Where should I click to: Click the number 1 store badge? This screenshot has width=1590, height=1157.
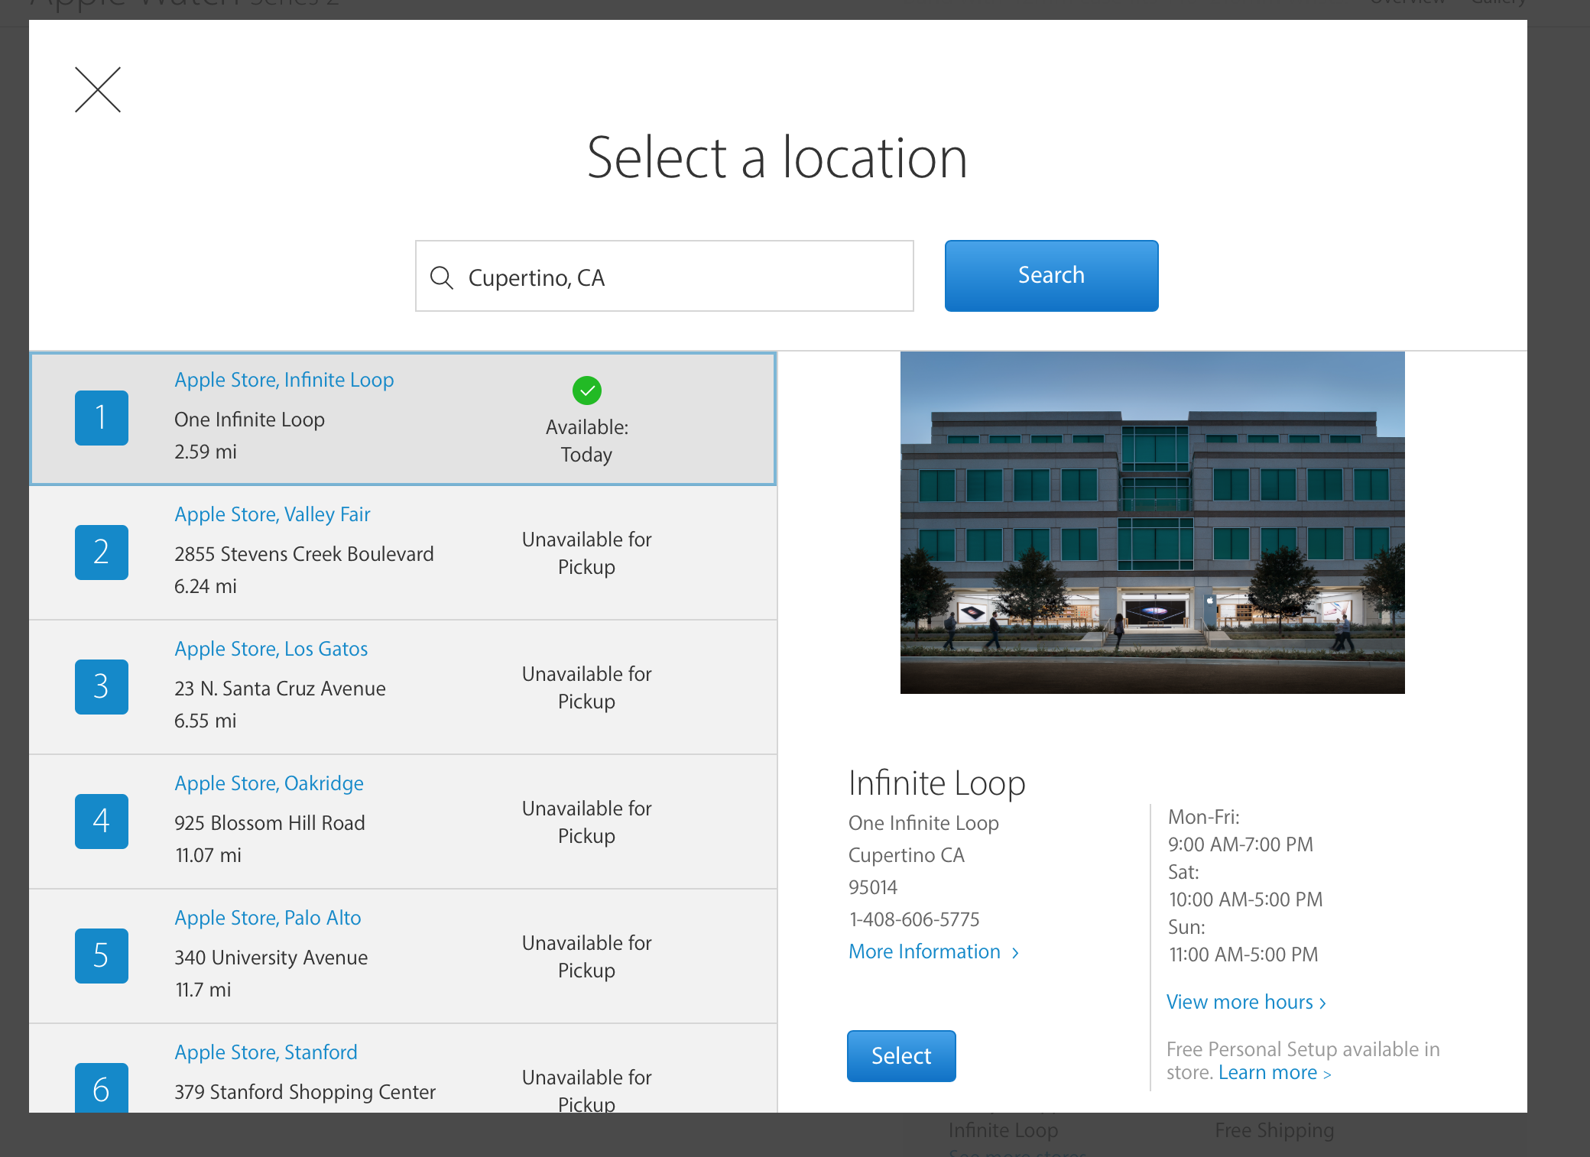click(x=102, y=418)
